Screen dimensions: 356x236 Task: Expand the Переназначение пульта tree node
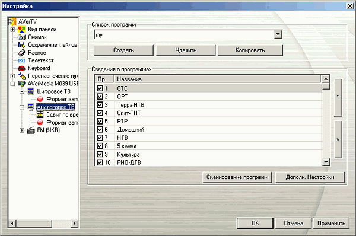coord(12,76)
